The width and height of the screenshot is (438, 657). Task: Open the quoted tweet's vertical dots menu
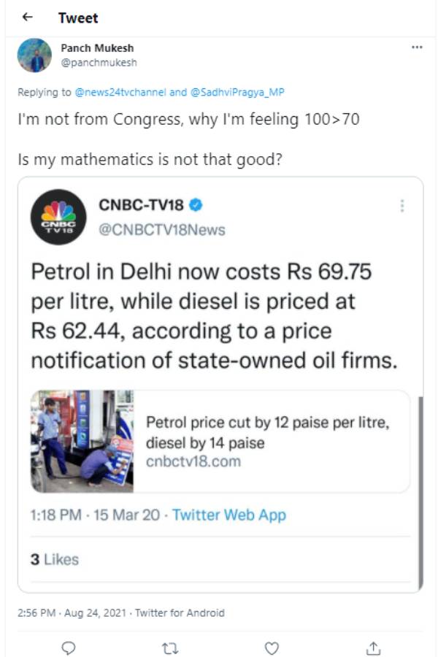tap(401, 206)
